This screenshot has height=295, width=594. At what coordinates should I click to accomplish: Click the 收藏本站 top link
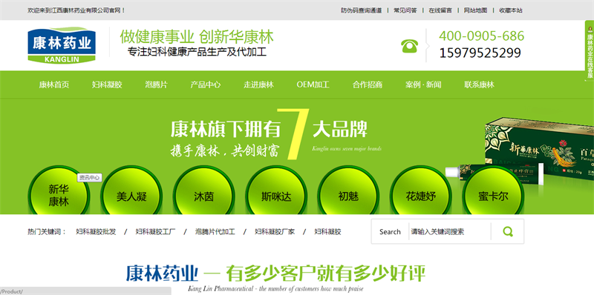click(x=511, y=10)
